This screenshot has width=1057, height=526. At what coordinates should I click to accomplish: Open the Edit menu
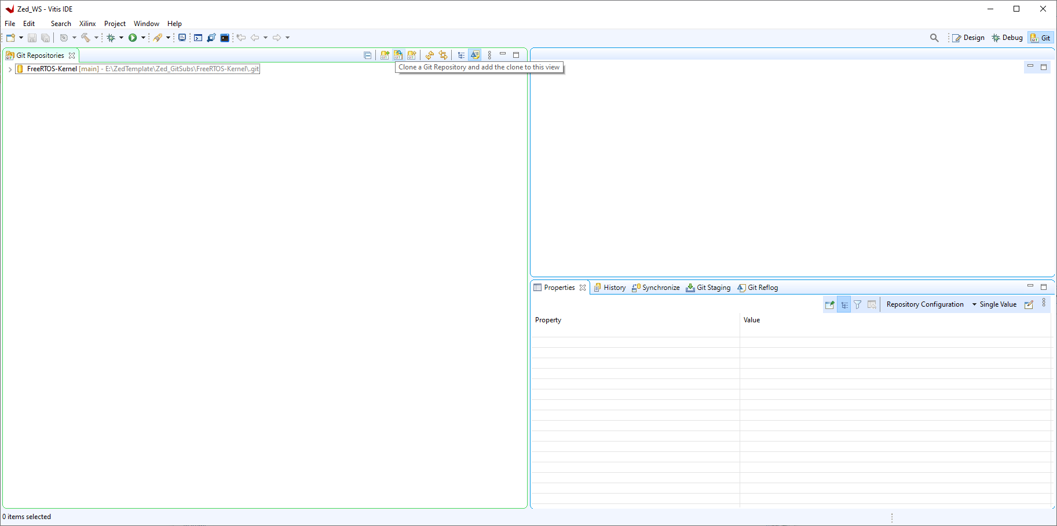29,24
